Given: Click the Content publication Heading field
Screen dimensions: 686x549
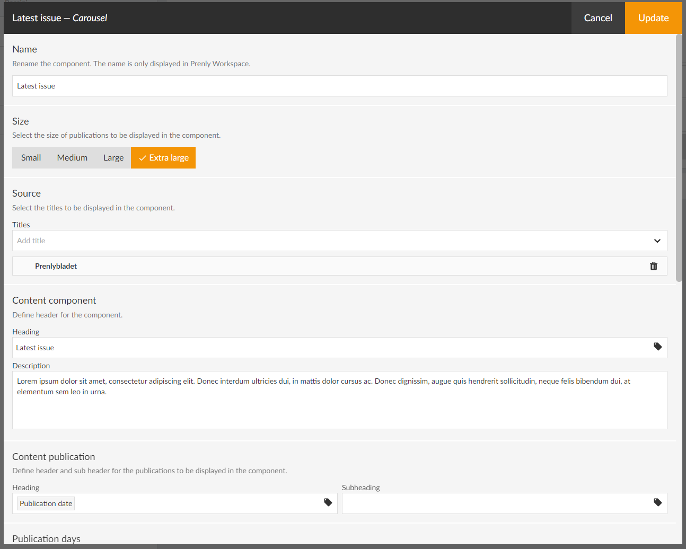Looking at the screenshot, I should [196, 503].
